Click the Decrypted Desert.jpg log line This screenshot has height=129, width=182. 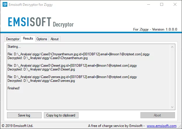41,69
